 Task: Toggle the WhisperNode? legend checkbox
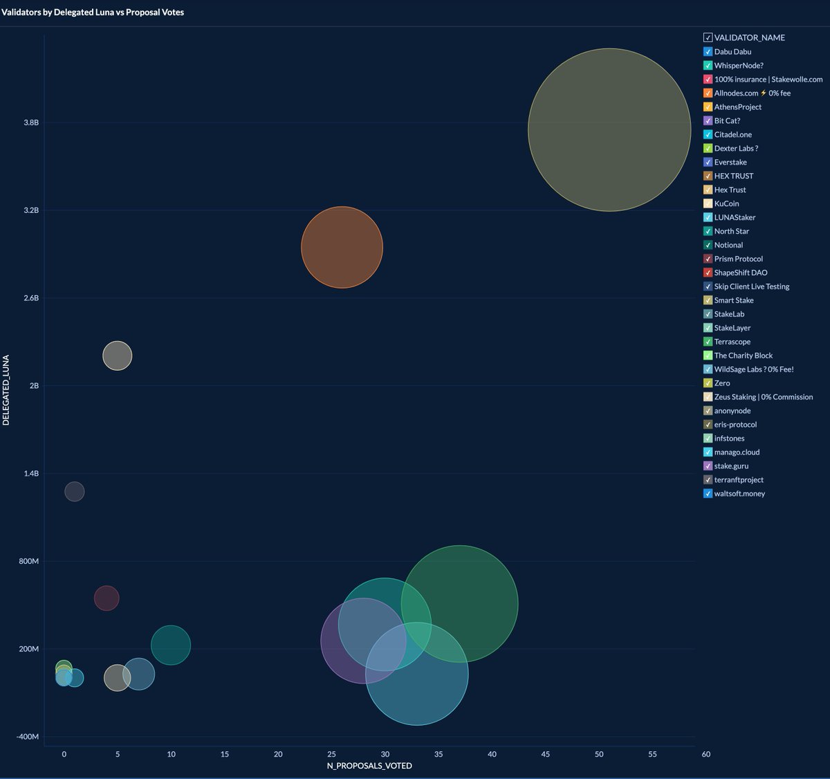[x=708, y=65]
